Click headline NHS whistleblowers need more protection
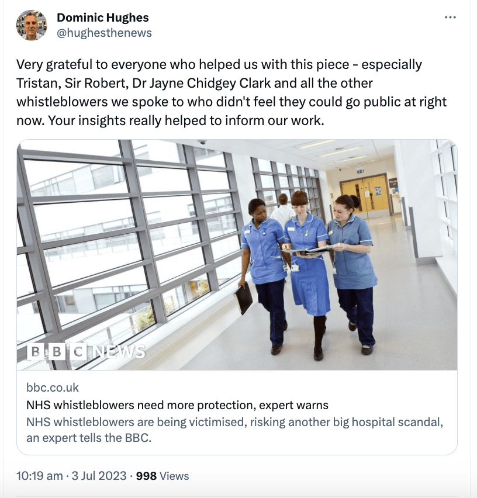The width and height of the screenshot is (477, 498). click(x=177, y=405)
